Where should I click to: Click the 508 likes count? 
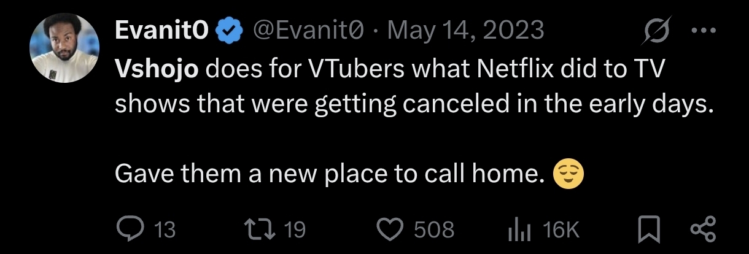(434, 230)
